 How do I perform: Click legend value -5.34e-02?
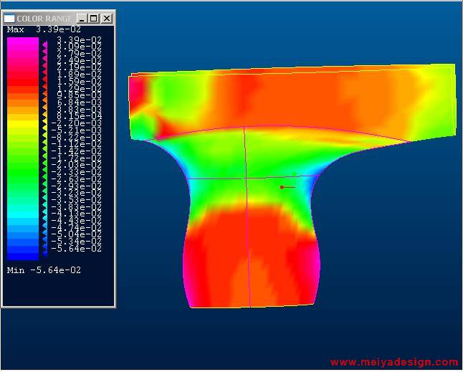tap(77, 242)
